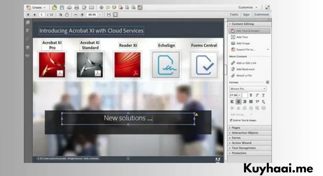Open the Export File to dropdown arrow

click(268, 49)
